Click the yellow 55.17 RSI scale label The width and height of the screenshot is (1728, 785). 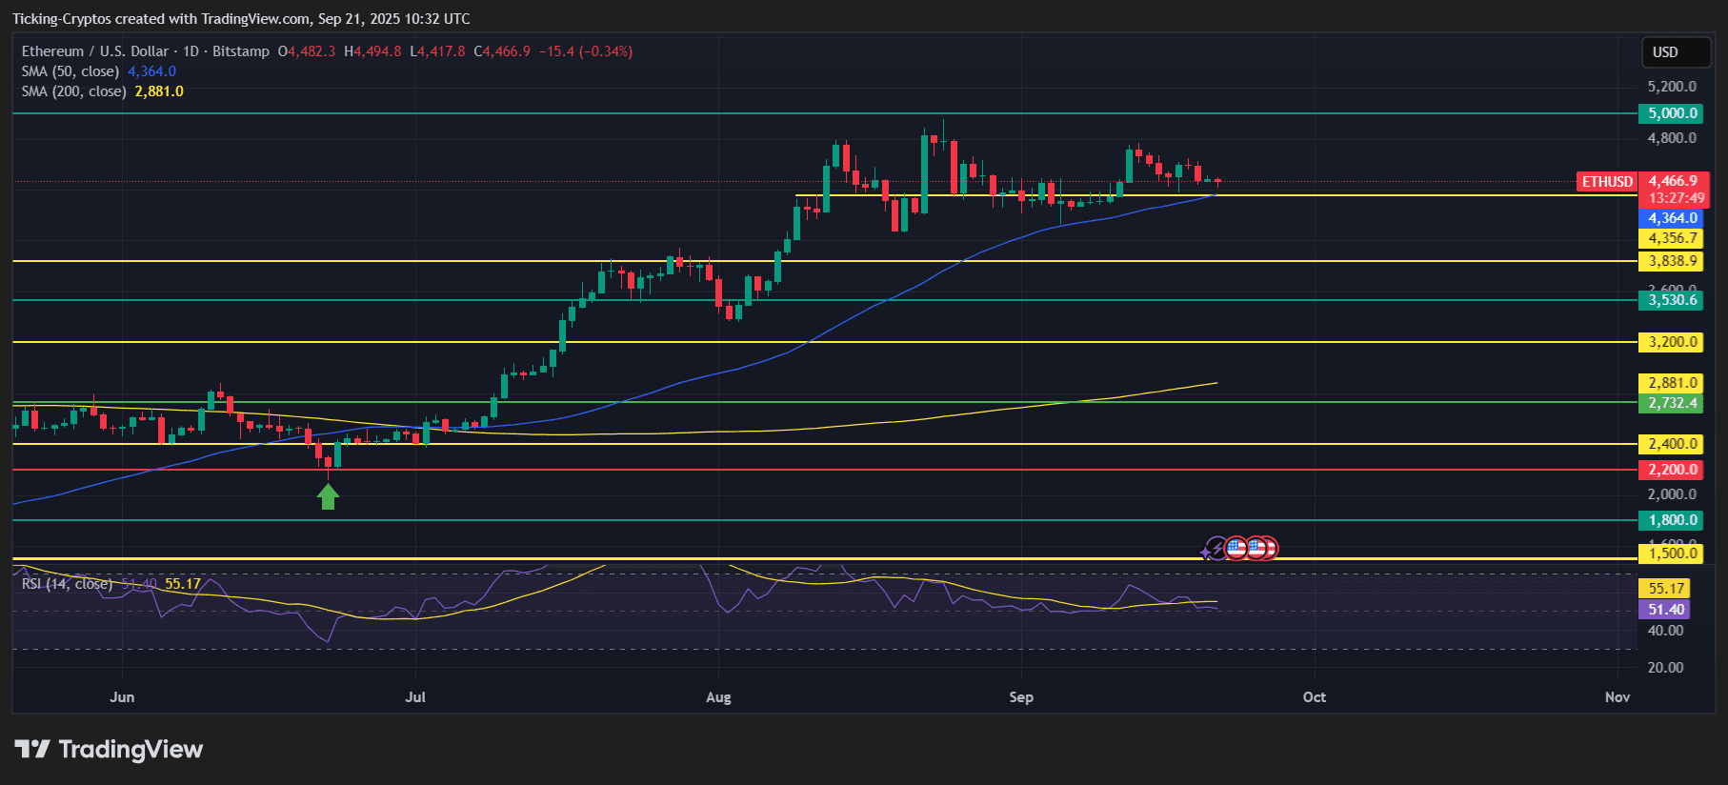click(x=1665, y=589)
